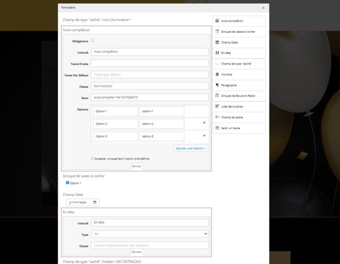The height and width of the screenshot is (264, 340).
Task: Click the option-1 value input
Action: point(161,111)
